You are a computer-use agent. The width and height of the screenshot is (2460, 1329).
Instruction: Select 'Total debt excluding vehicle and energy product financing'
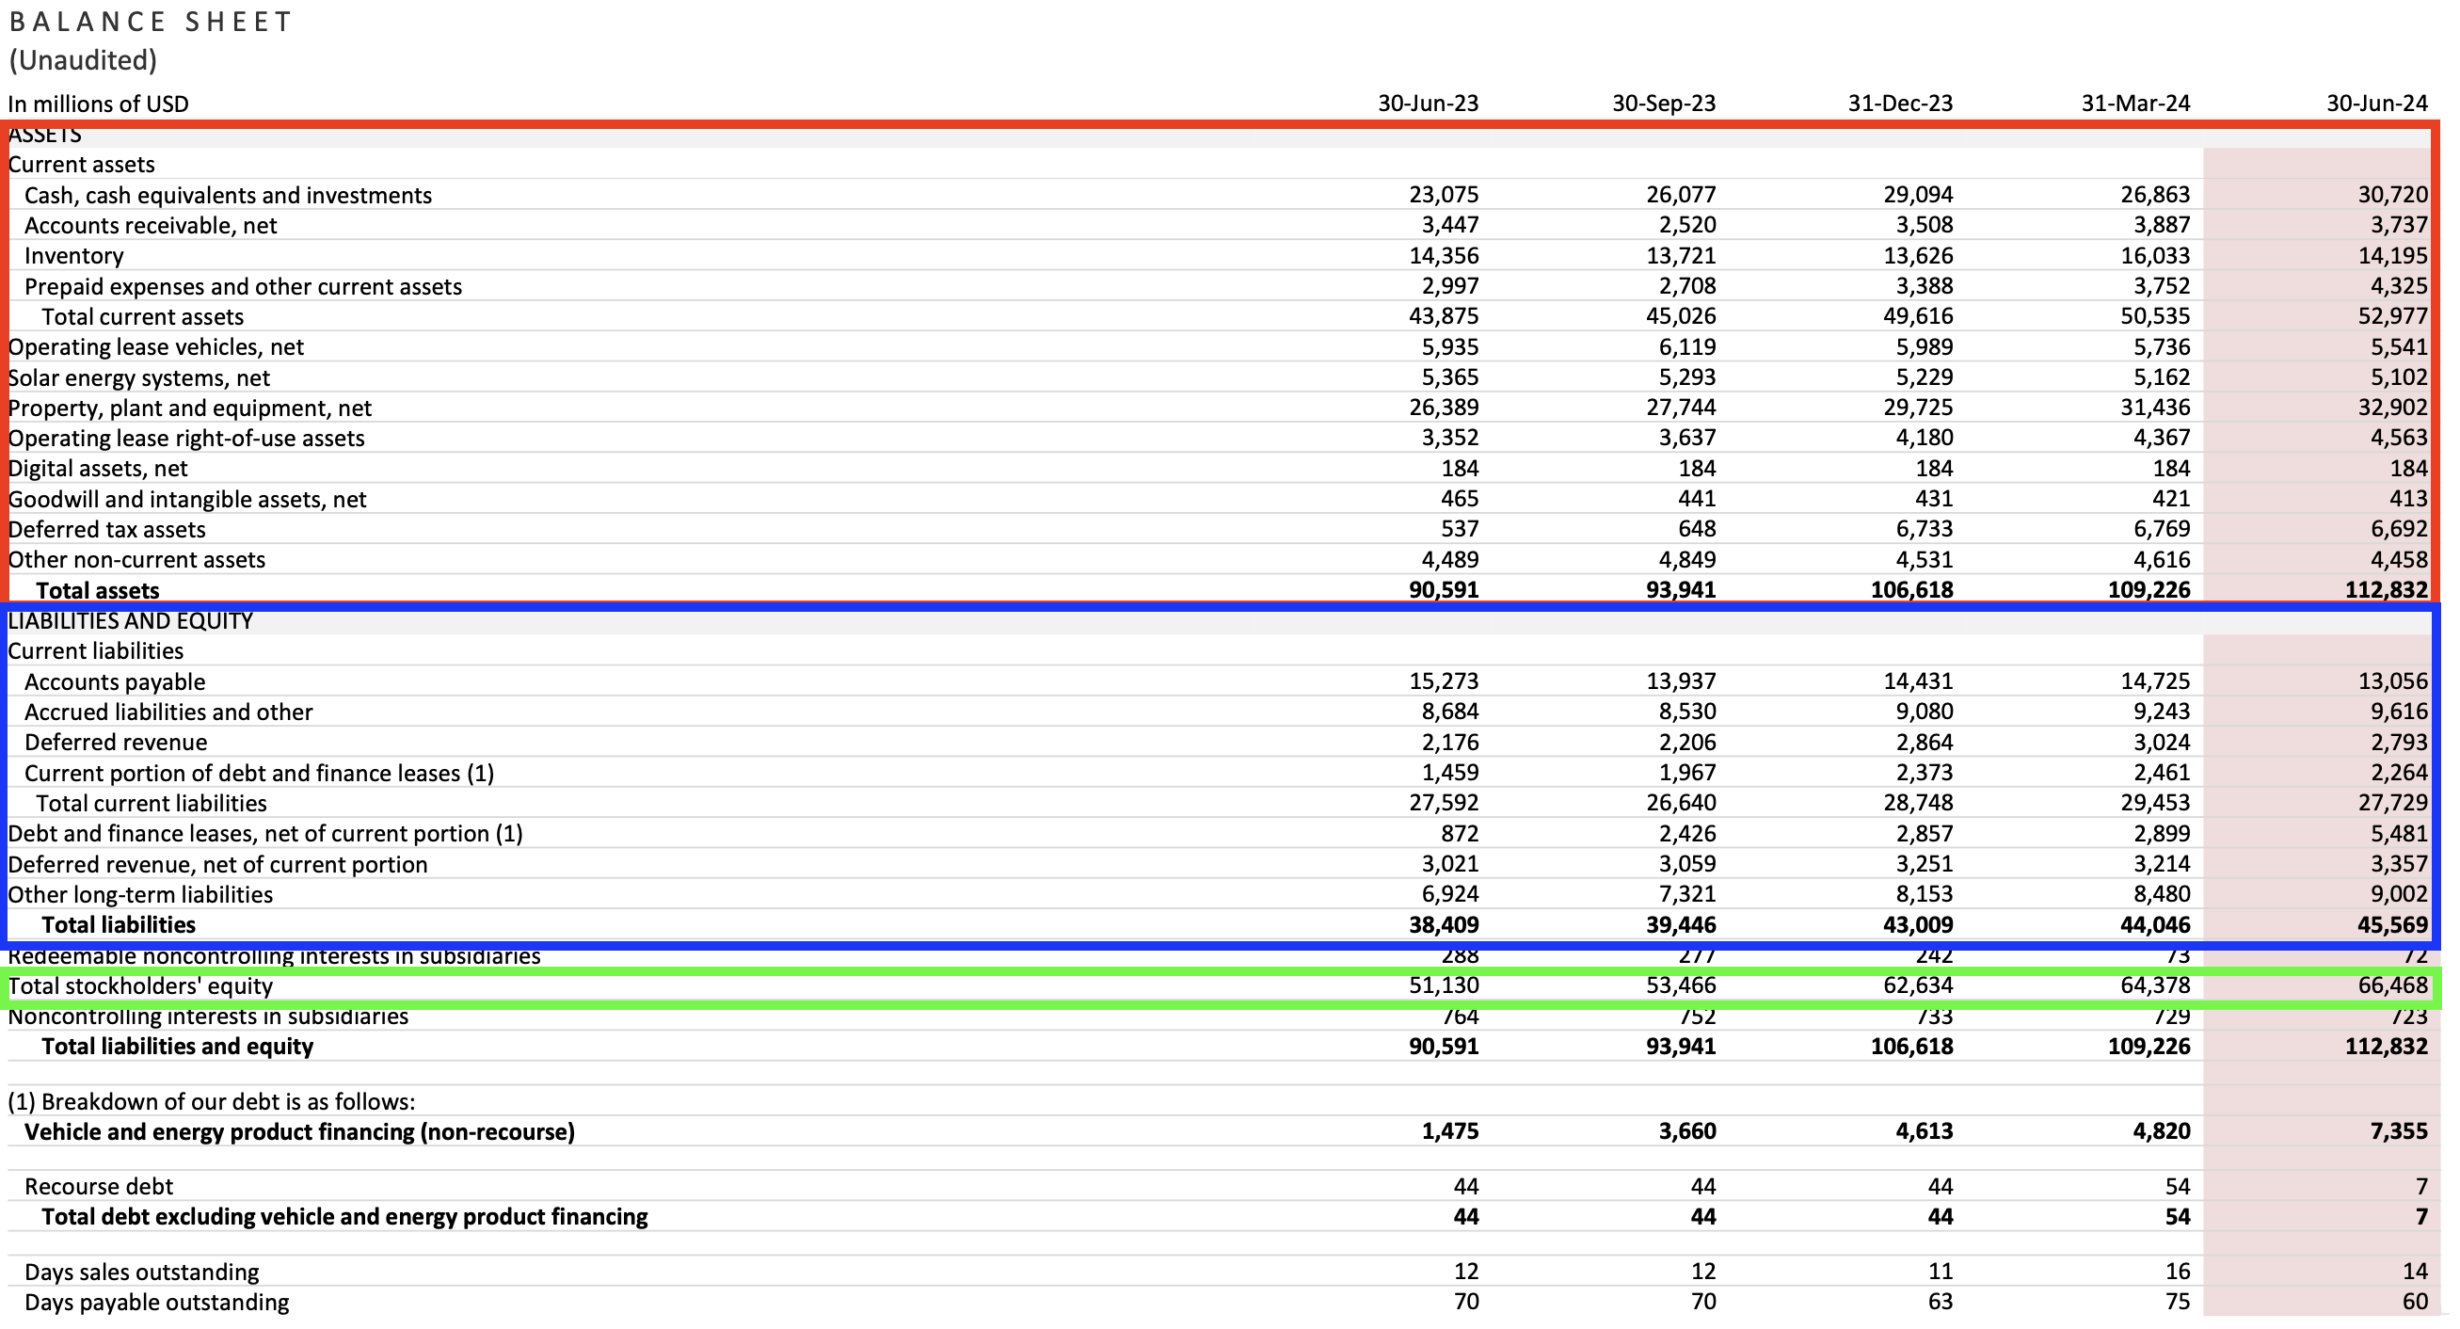344,1216
